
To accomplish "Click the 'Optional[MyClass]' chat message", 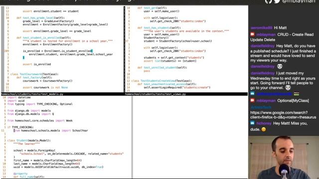I will [x=293, y=100].
